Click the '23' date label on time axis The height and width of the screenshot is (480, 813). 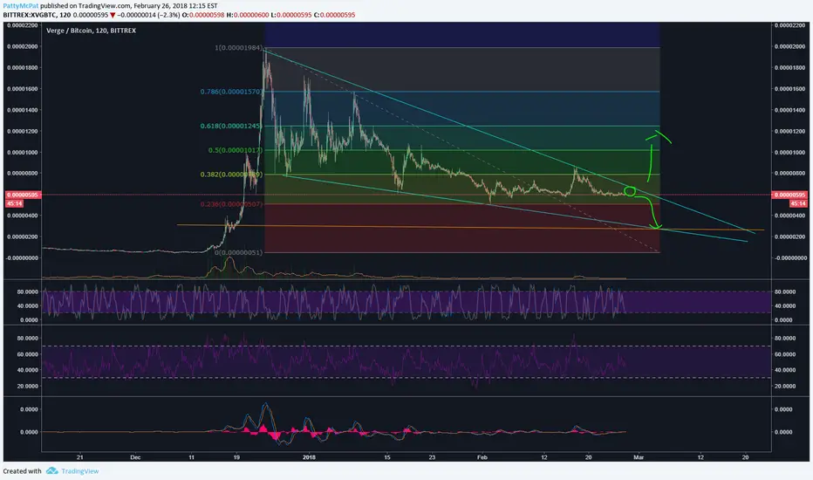tap(432, 457)
